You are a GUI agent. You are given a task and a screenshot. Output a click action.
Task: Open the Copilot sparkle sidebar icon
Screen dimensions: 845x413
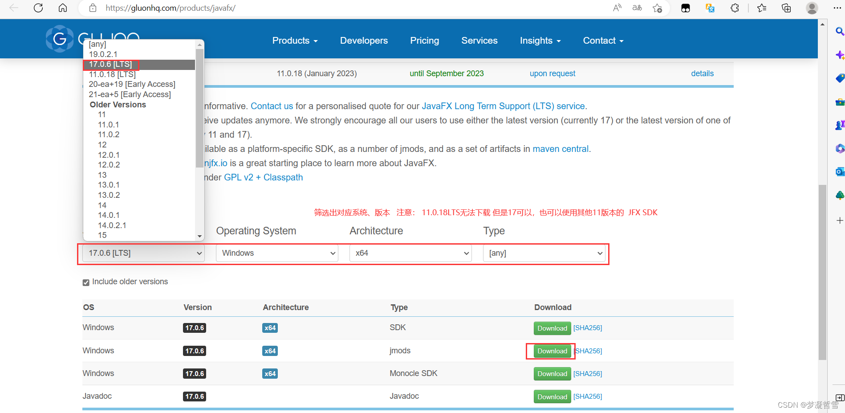pos(840,55)
